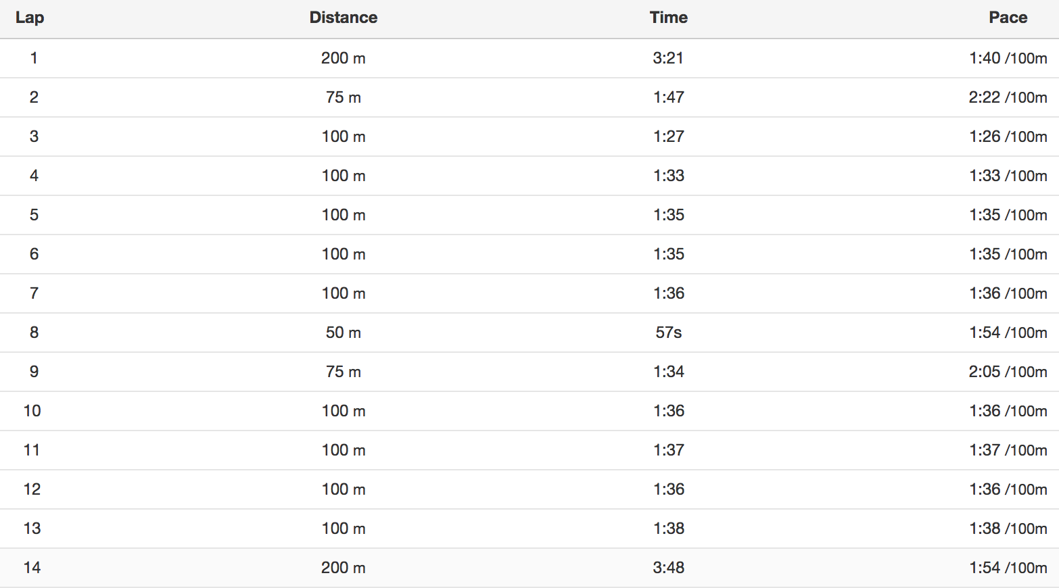Screen dimensions: 1059x588
Task: Select lap 10 row number
Action: point(32,411)
